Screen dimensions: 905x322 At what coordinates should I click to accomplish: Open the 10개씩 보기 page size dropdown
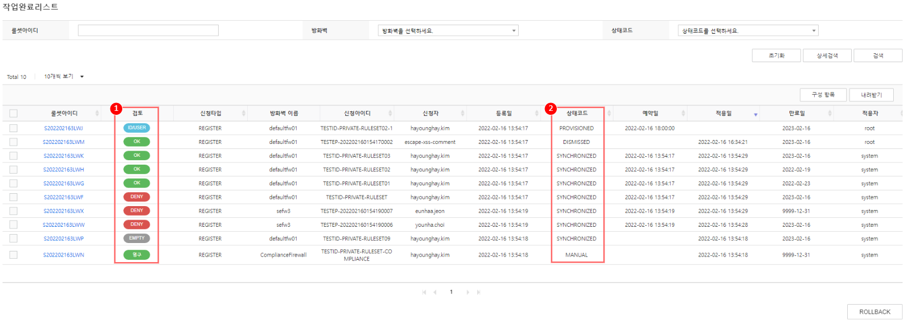(x=64, y=77)
